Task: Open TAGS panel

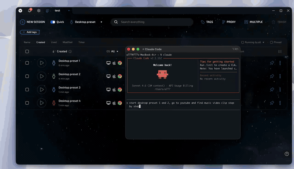Action: [207, 22]
